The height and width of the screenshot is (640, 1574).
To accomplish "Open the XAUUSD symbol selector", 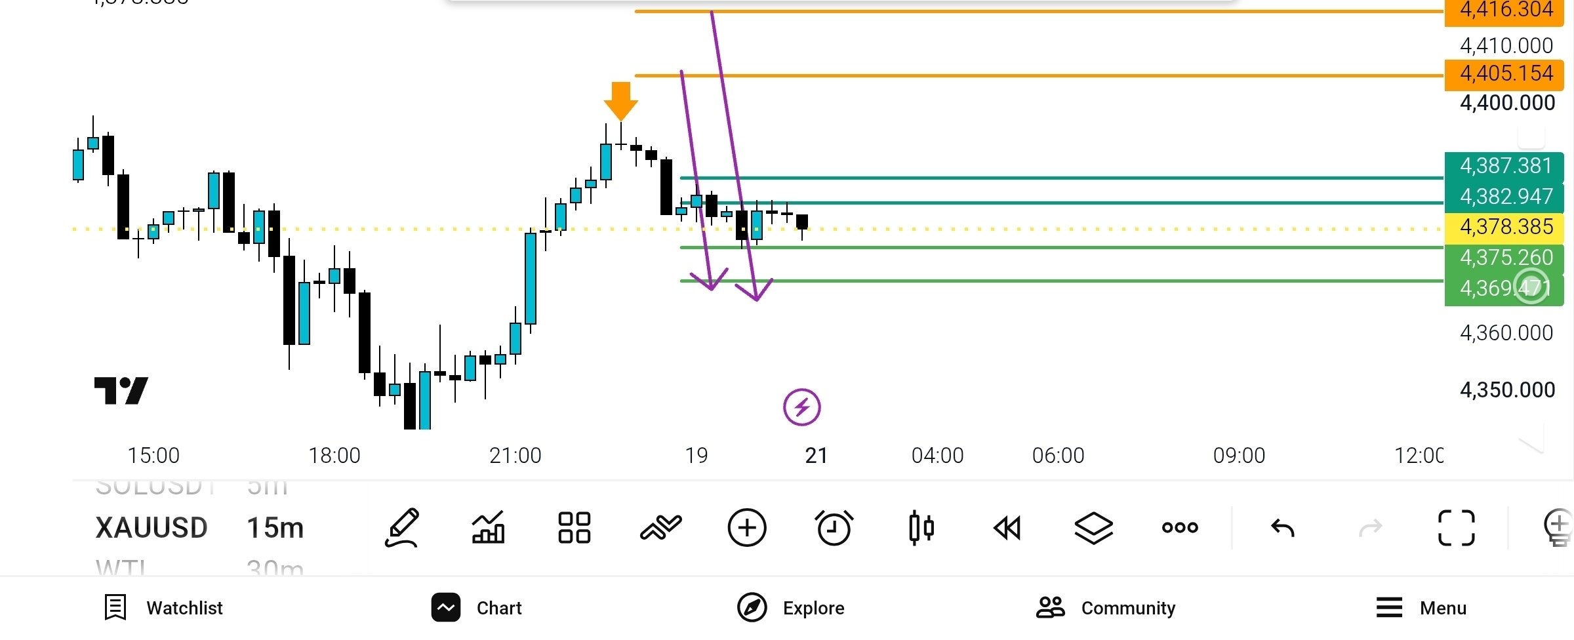I will [x=151, y=527].
